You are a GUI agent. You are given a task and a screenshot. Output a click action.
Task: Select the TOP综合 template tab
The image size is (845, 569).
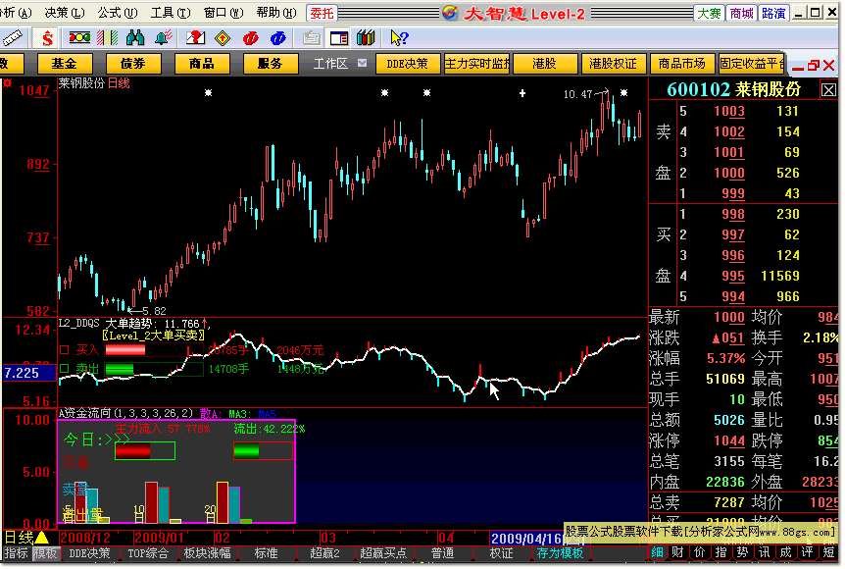tap(148, 553)
